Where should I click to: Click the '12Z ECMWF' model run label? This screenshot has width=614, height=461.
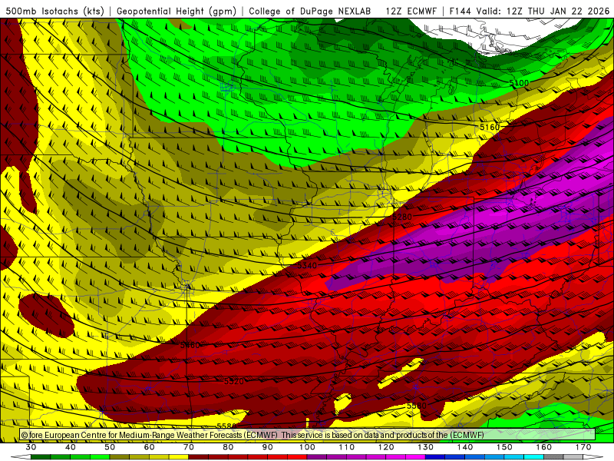(x=411, y=12)
